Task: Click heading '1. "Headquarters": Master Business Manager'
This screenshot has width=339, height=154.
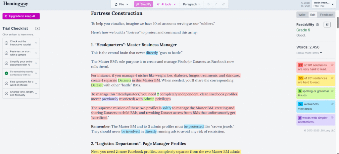Action: 134,45
